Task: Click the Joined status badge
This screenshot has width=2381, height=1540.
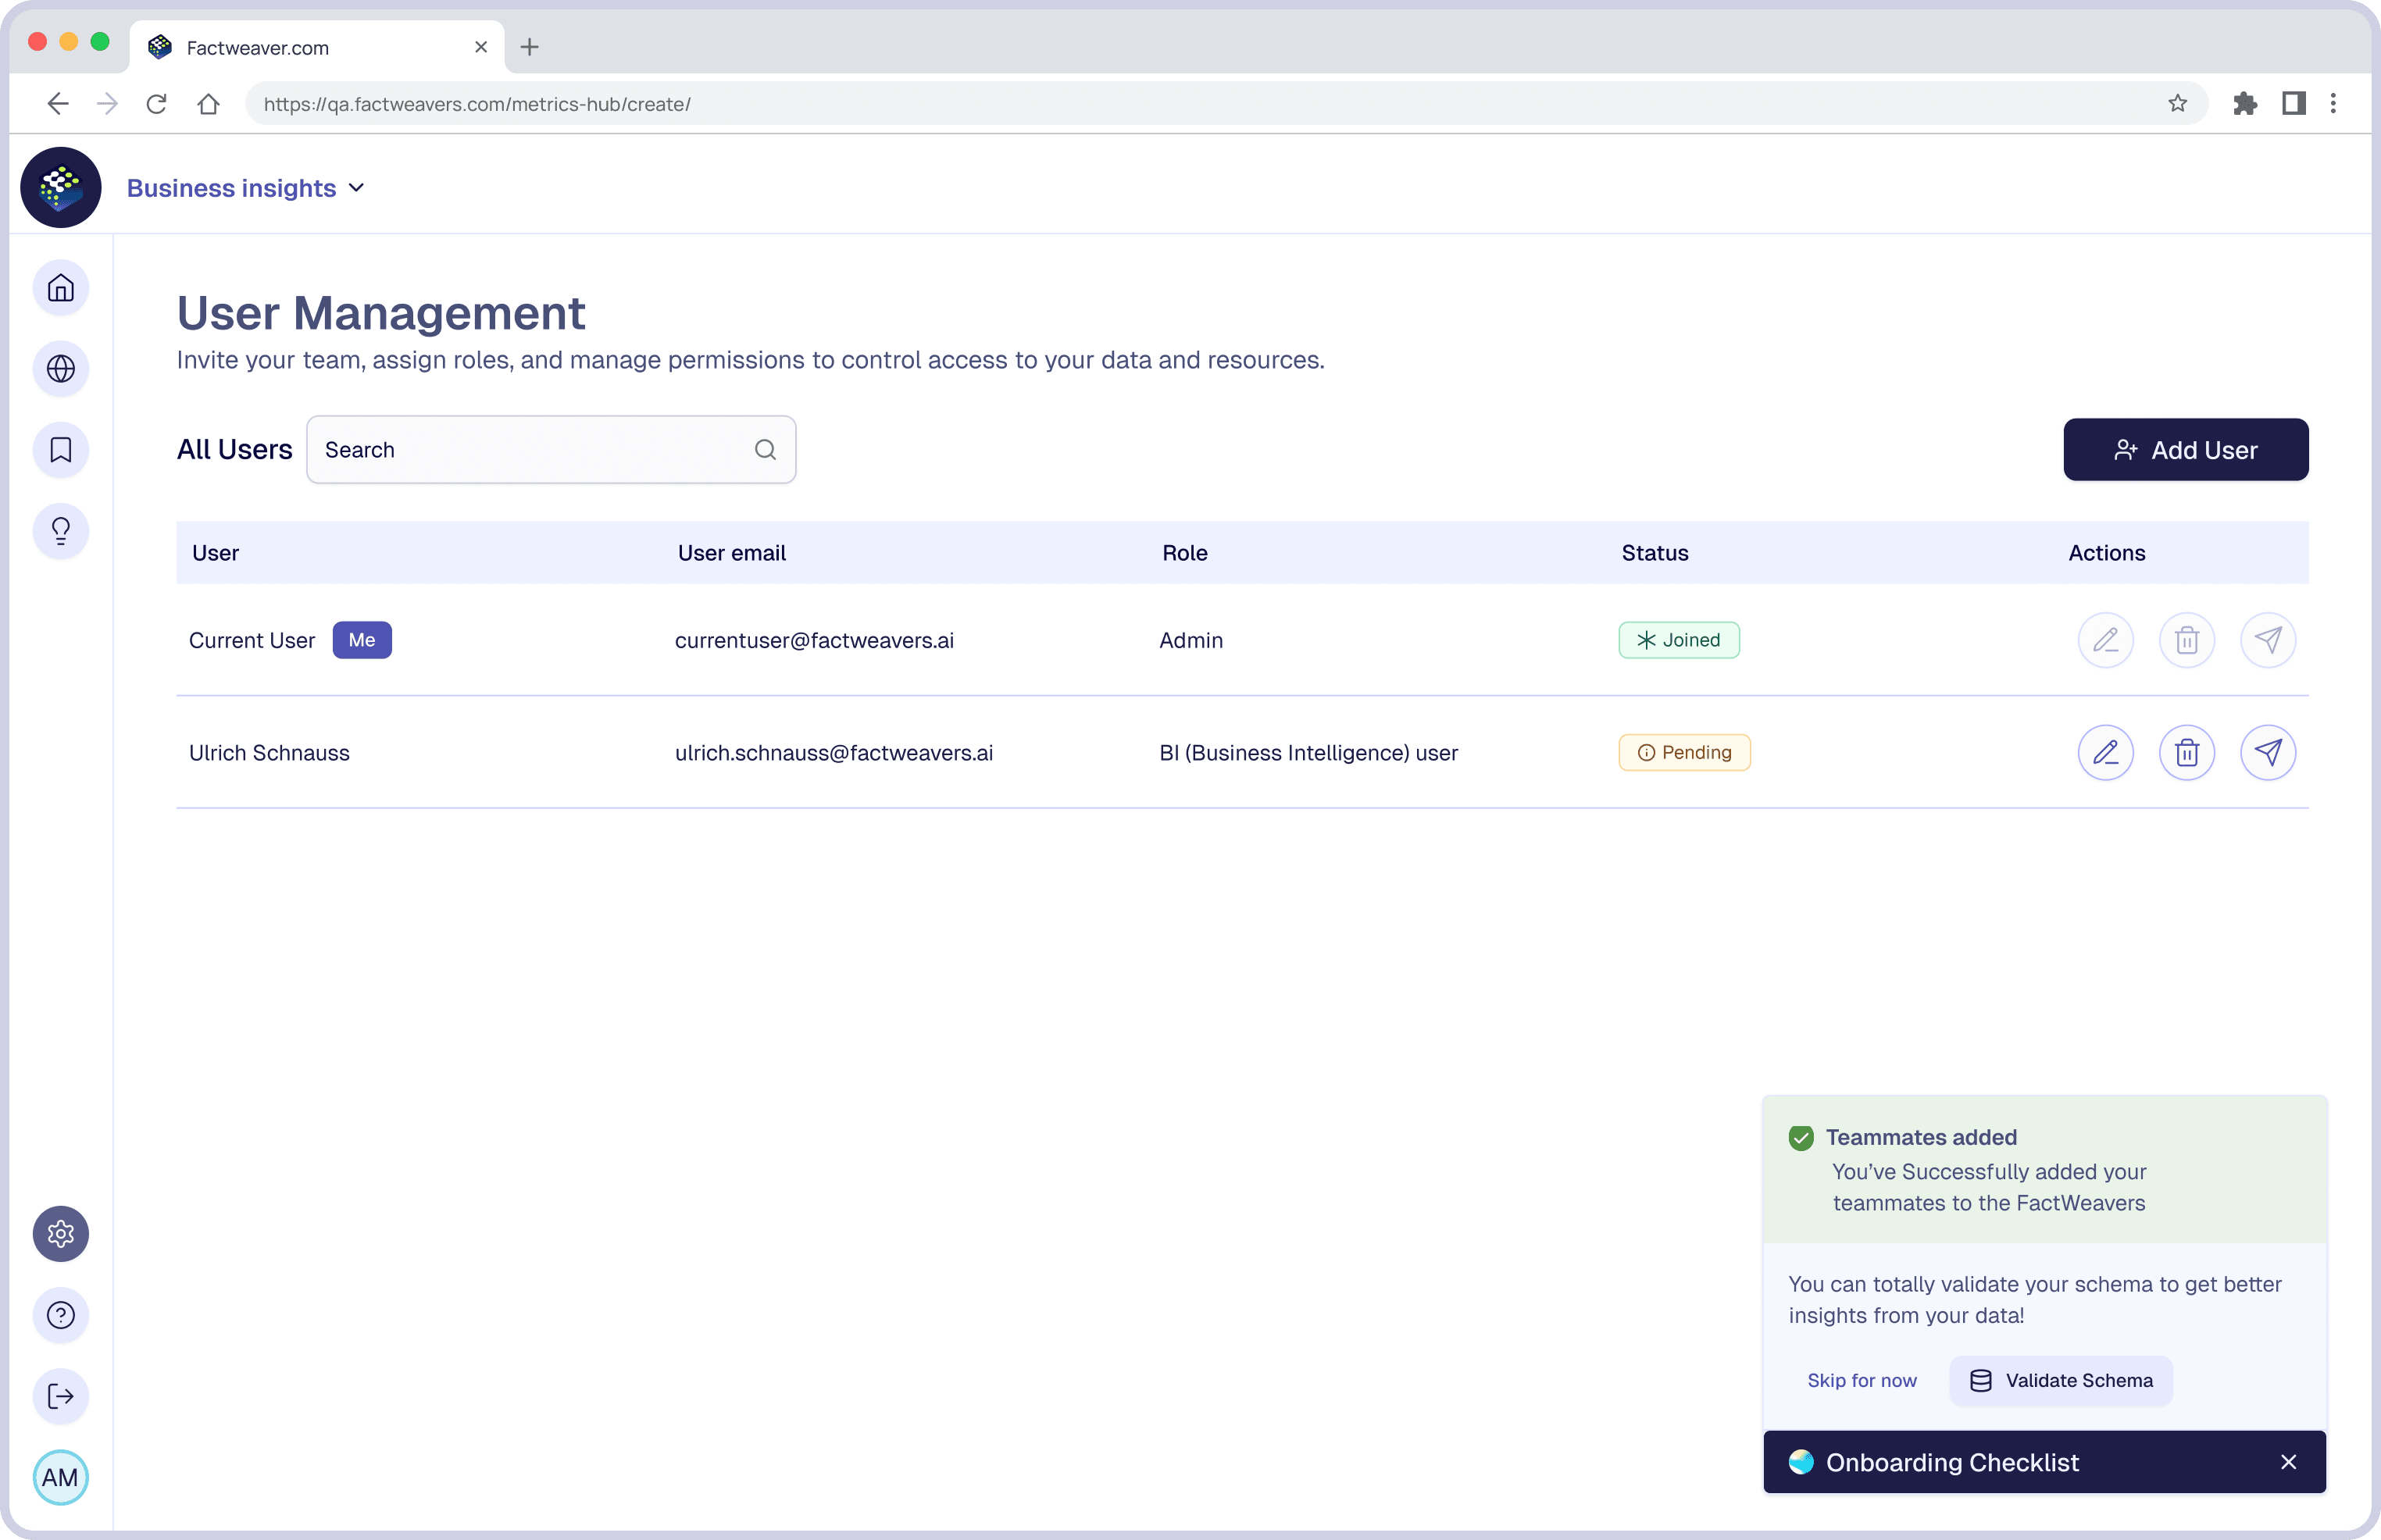Action: pyautogui.click(x=1678, y=640)
